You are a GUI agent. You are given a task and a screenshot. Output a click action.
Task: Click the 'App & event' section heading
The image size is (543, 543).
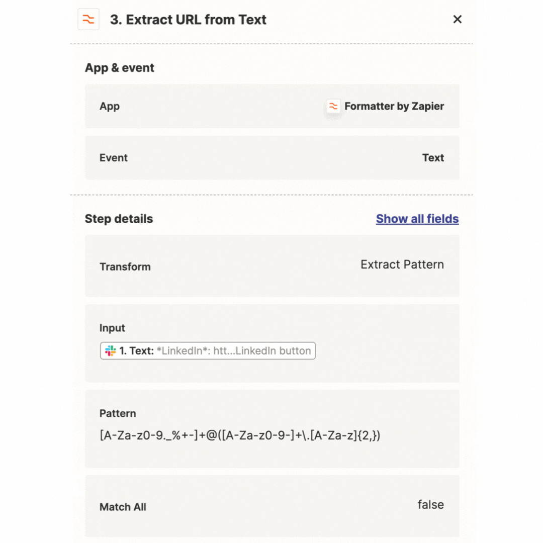[120, 68]
